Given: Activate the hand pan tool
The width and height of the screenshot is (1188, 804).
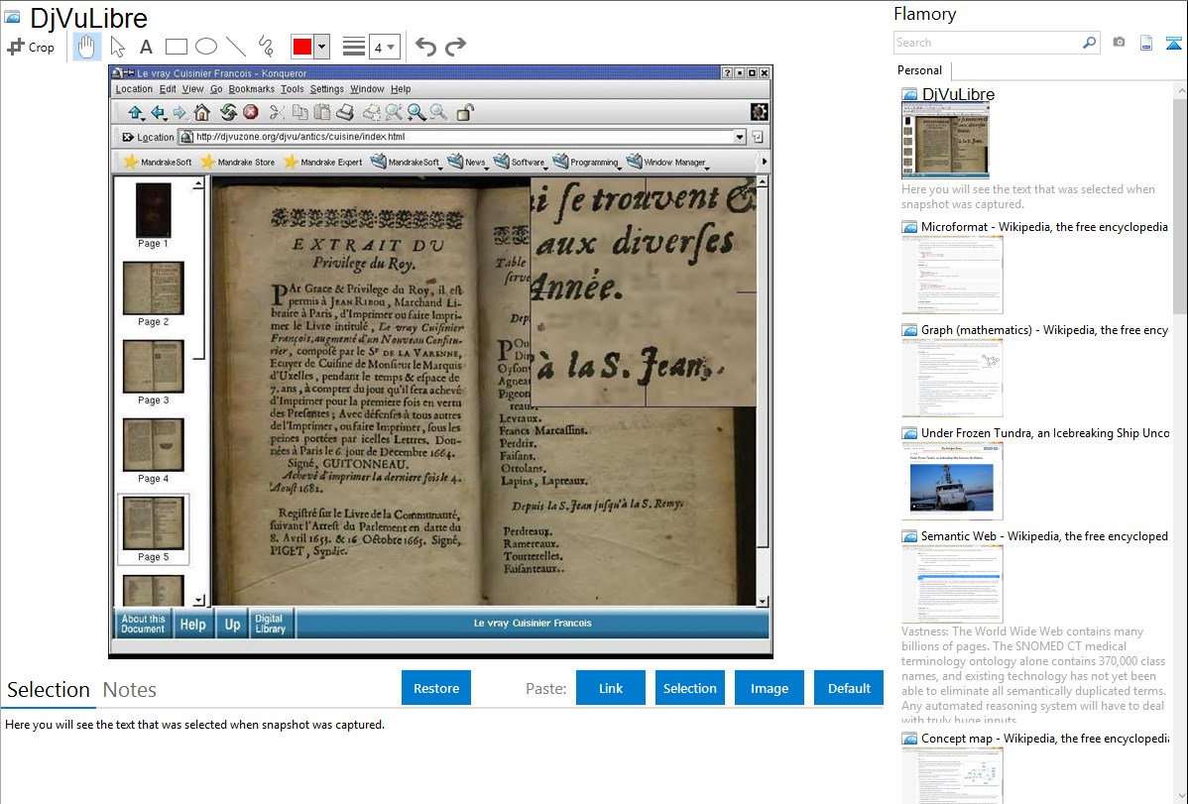Looking at the screenshot, I should pyautogui.click(x=86, y=47).
